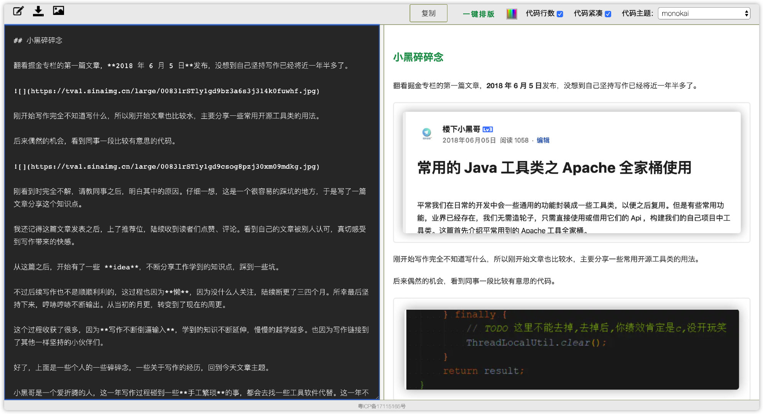Click the edit/compose pencil icon
763x414 pixels.
[x=18, y=11]
